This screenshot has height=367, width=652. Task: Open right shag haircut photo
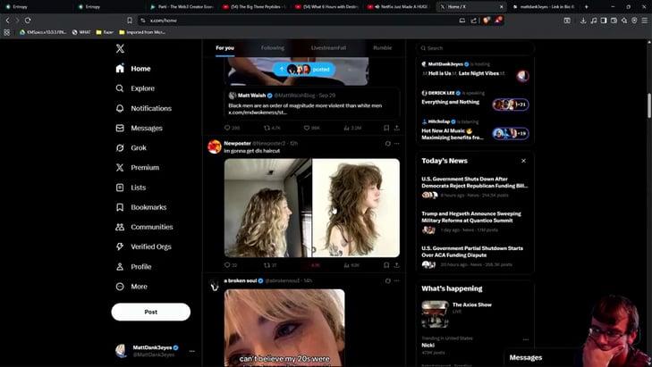click(x=356, y=207)
